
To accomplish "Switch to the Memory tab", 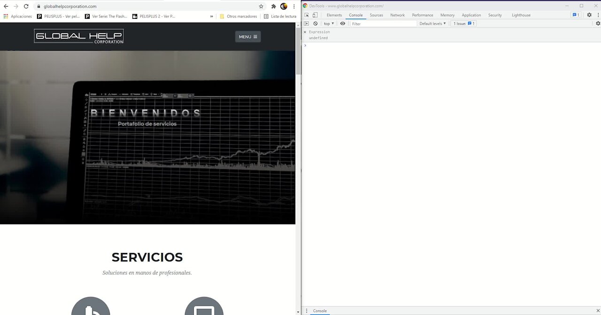I will click(x=447, y=15).
